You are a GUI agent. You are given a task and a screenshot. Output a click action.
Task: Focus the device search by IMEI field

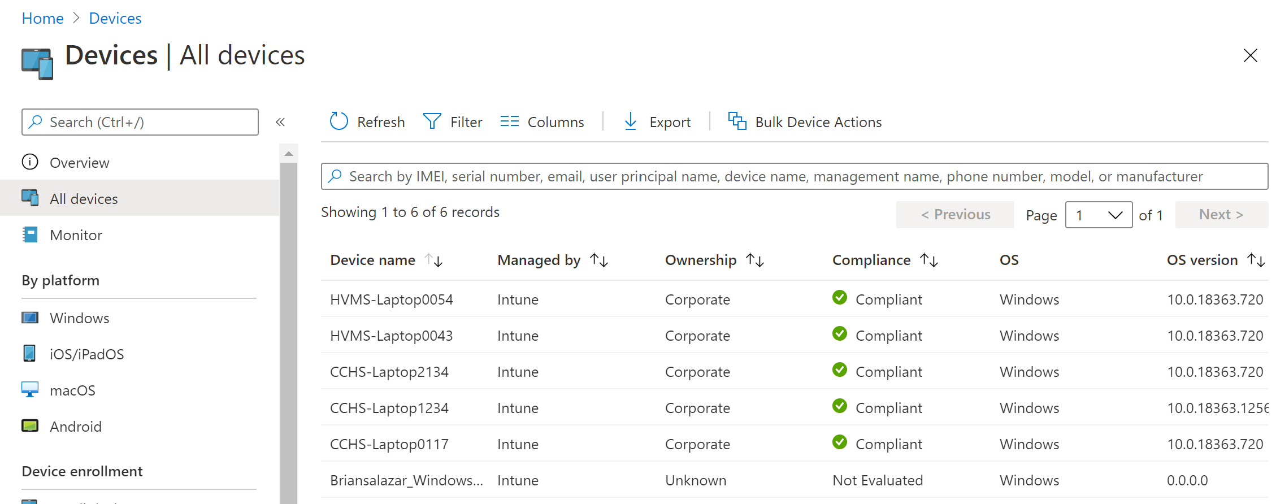(x=795, y=176)
